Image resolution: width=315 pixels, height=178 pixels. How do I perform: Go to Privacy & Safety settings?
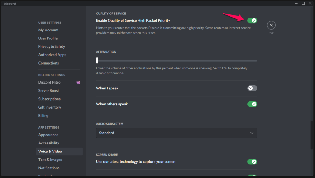point(52,46)
